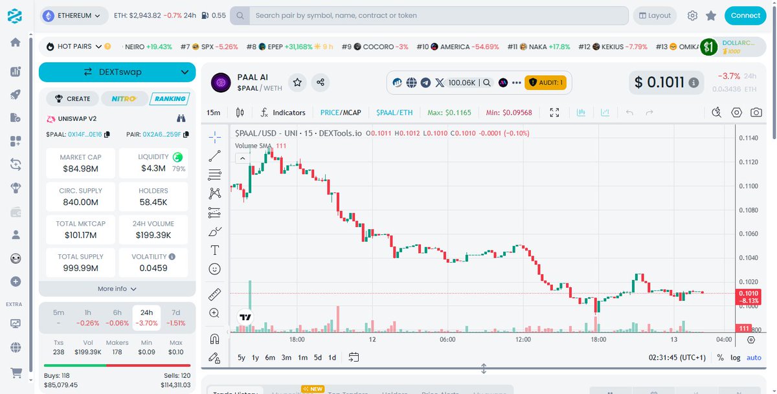Click the chart panel resize handle
The height and width of the screenshot is (394, 777).
tap(483, 369)
